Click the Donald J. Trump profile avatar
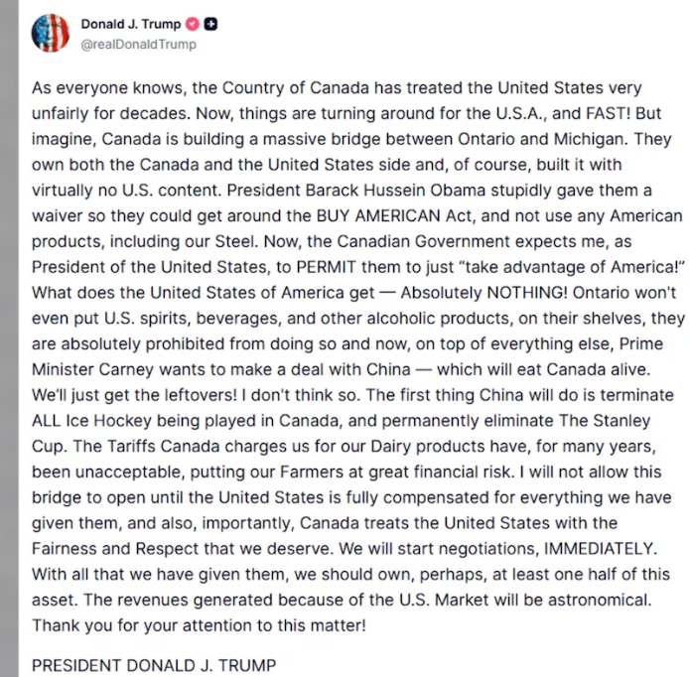 (x=51, y=33)
